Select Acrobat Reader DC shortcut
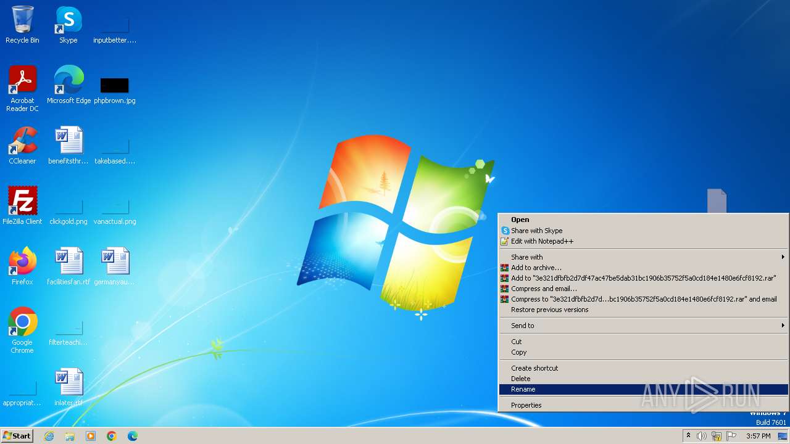Viewport: 790px width, 444px height. (x=22, y=89)
